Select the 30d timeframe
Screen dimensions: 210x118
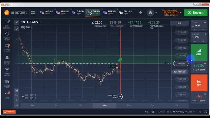click(x=32, y=105)
